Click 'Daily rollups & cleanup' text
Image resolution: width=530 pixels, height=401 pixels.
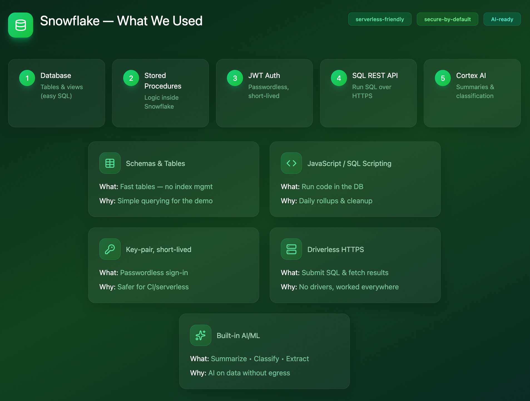pyautogui.click(x=336, y=201)
